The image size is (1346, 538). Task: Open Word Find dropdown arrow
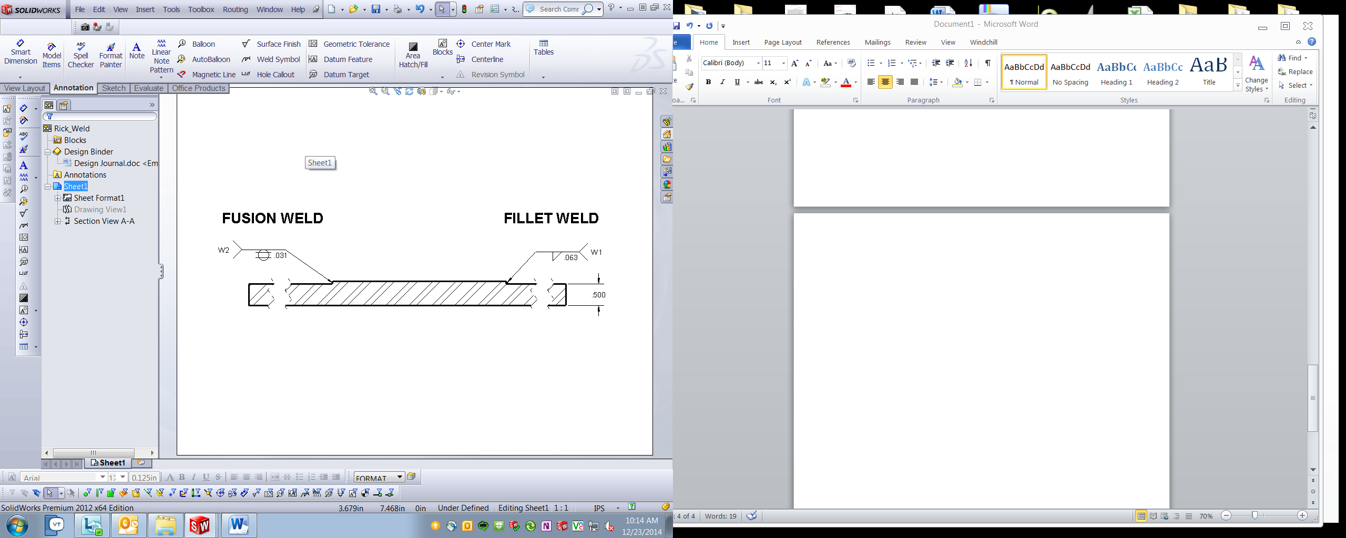pyautogui.click(x=1306, y=58)
